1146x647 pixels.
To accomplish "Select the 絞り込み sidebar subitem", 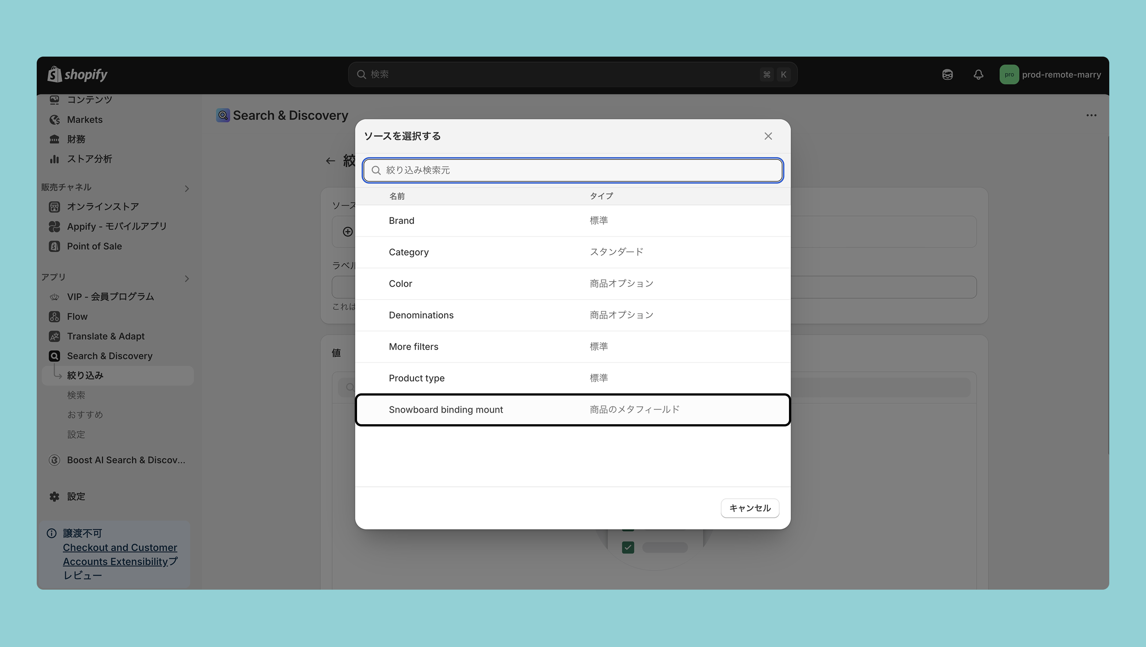I will coord(85,375).
